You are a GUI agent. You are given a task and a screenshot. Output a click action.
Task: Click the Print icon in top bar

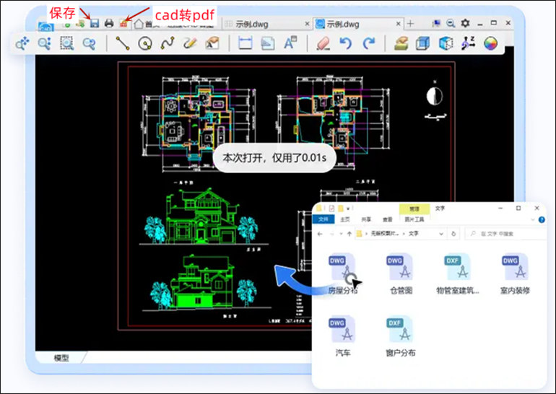(x=109, y=23)
